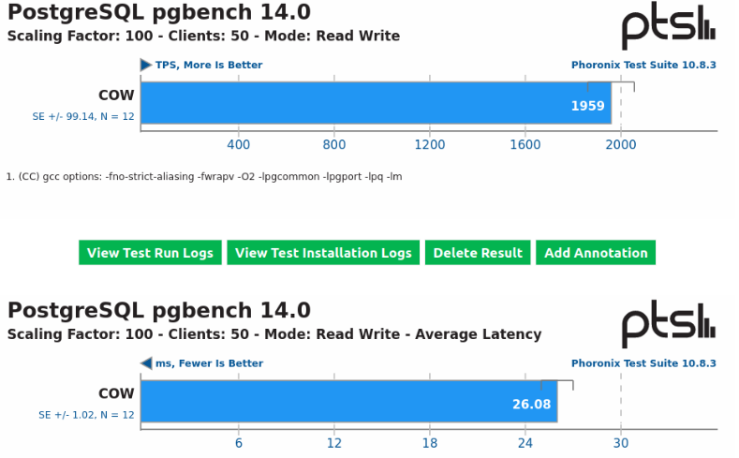Open View Test Installation Logs

pos(323,253)
